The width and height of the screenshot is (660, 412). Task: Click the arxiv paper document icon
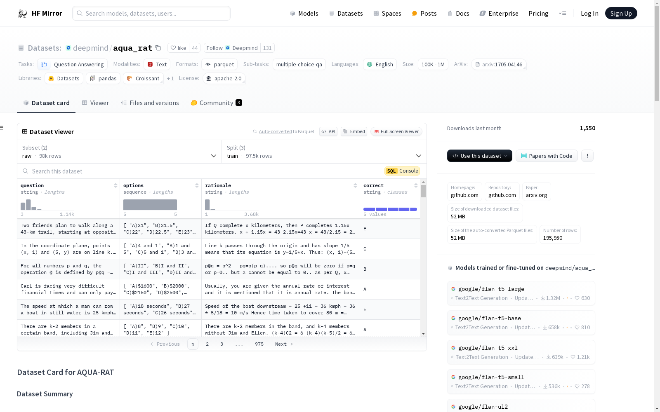pyautogui.click(x=478, y=64)
